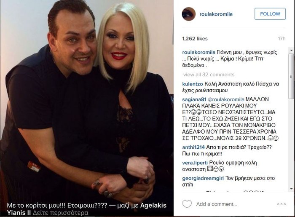The height and width of the screenshot is (217, 295).
Task: Open kulentzo commenter profile
Action: coord(193,84)
